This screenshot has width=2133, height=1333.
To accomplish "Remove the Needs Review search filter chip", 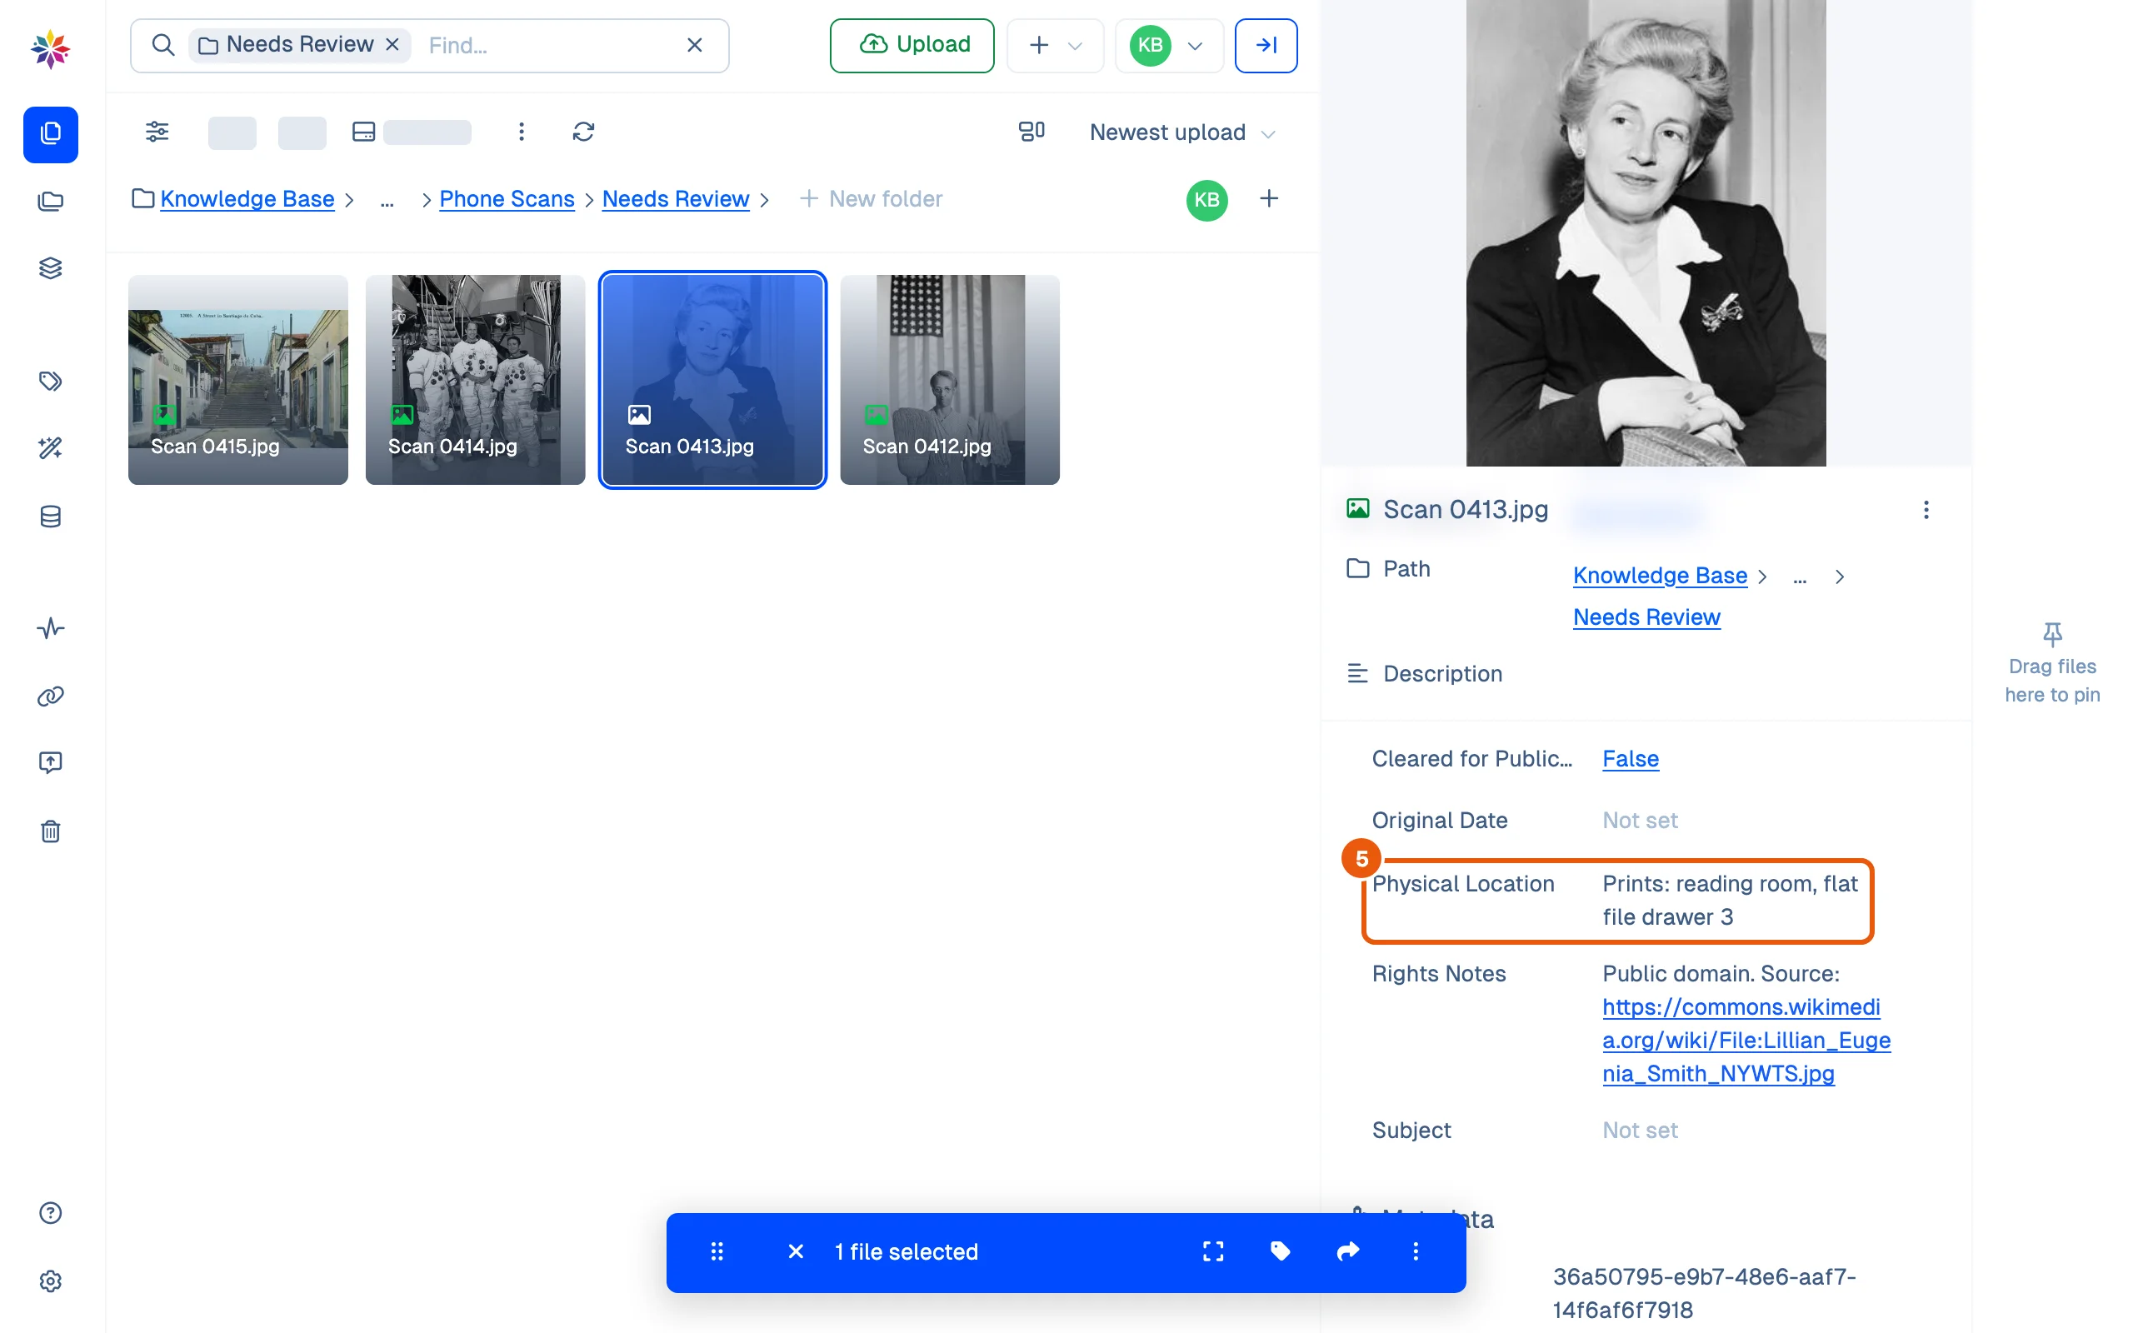I will 392,44.
